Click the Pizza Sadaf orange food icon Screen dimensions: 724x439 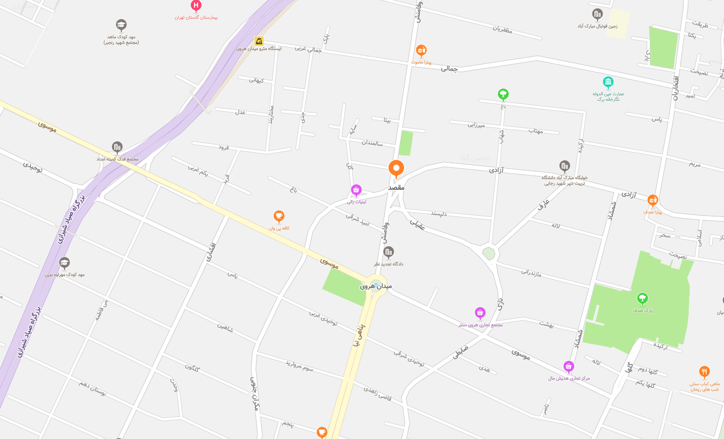coord(653,200)
